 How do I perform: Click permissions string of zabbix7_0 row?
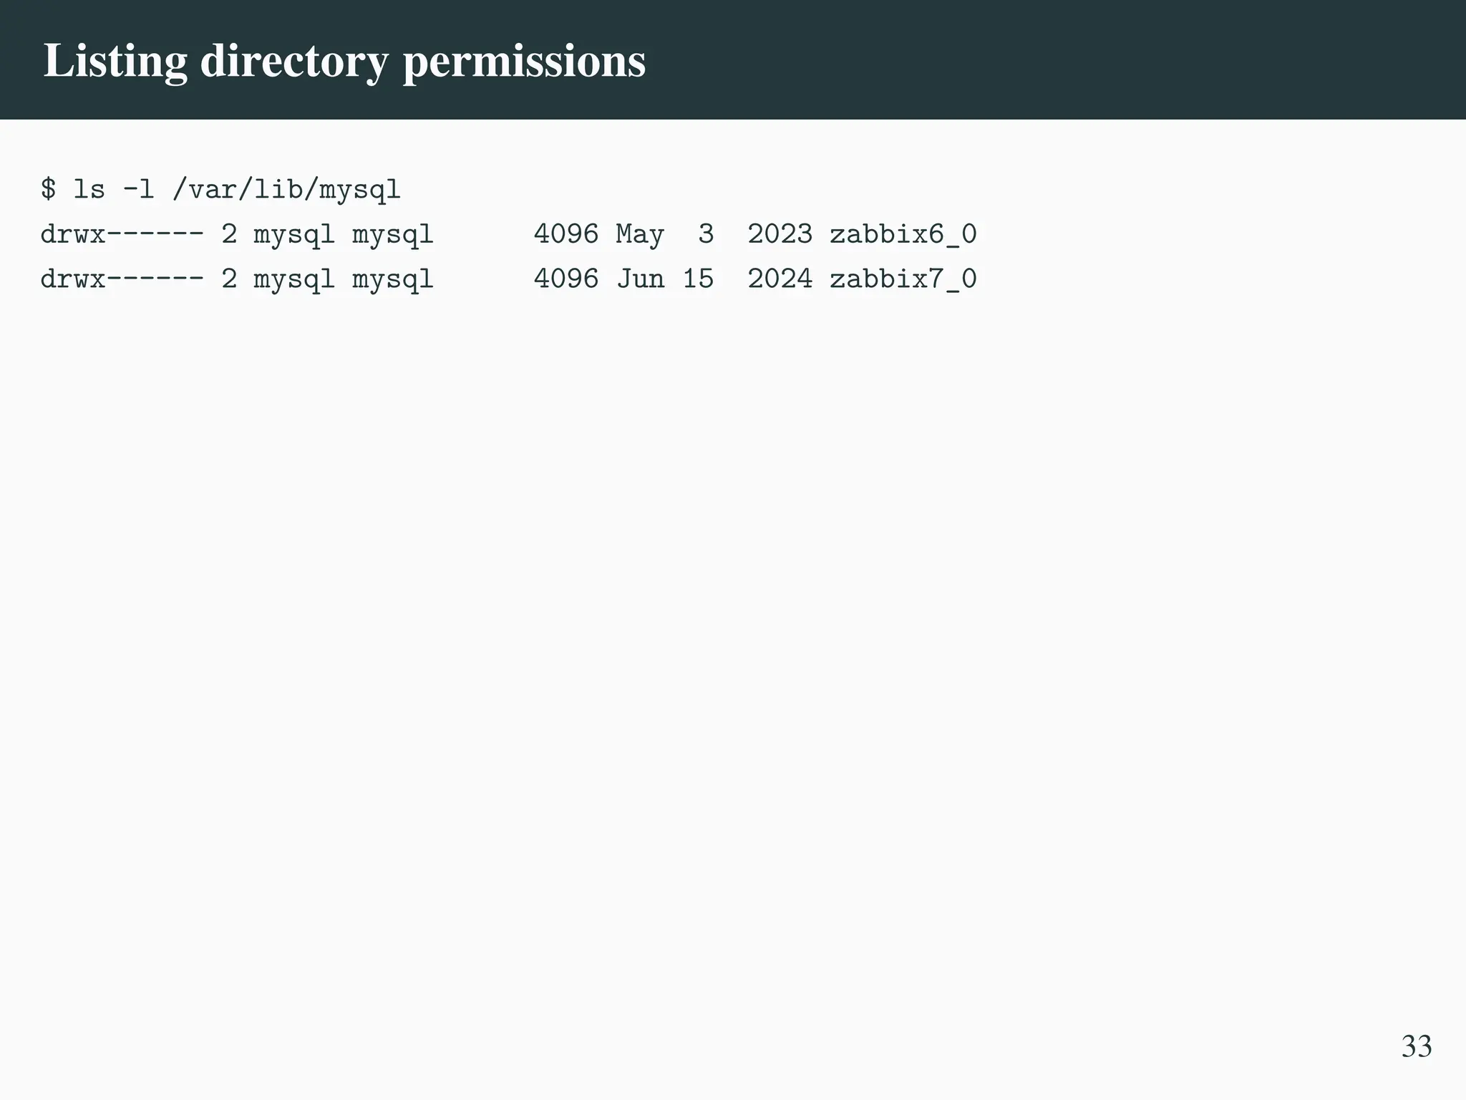pyautogui.click(x=122, y=279)
